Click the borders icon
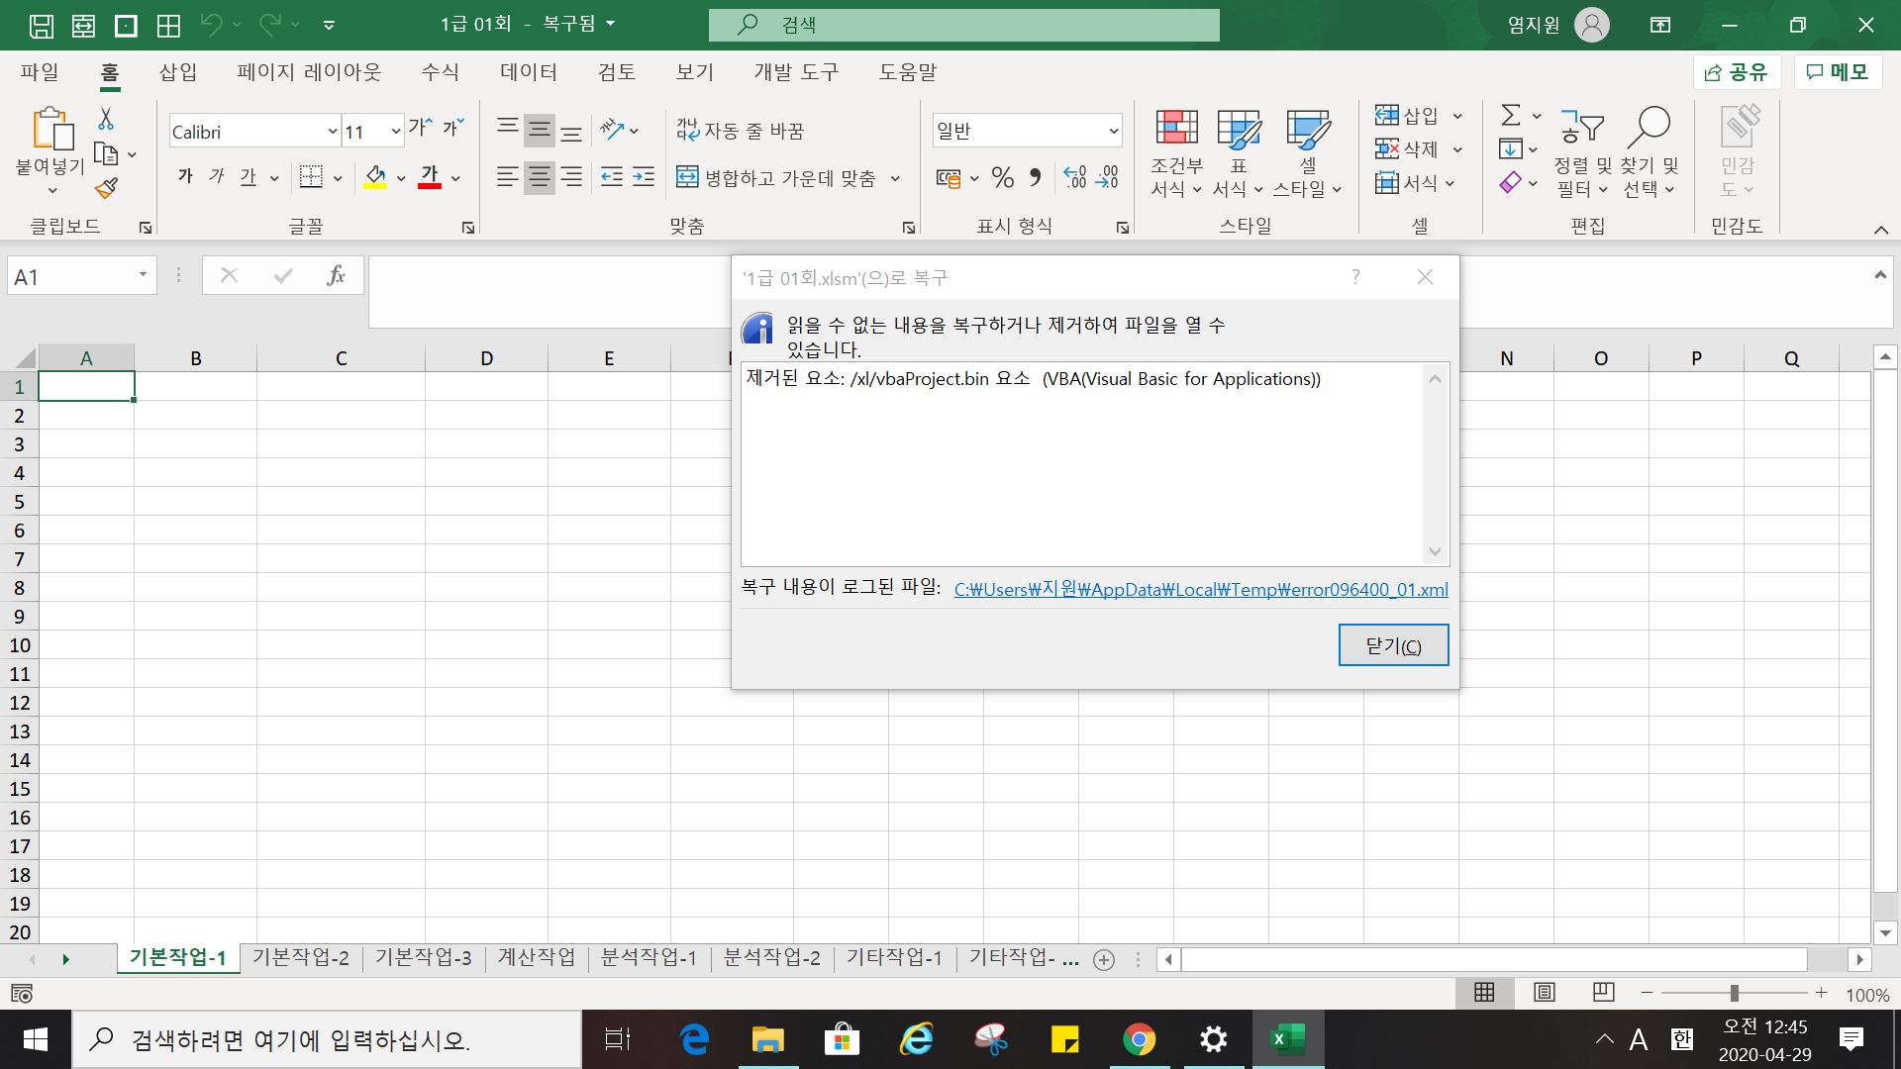1901x1069 pixels. click(x=311, y=178)
